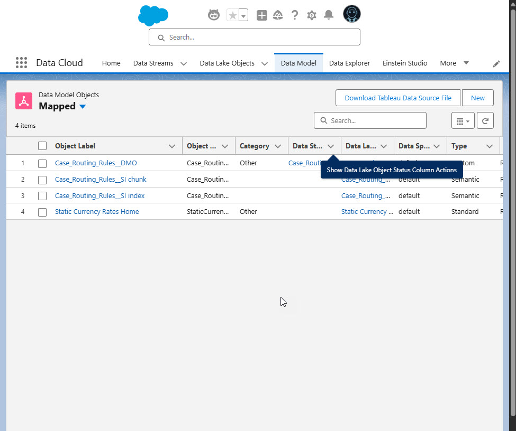Click the pink Data Model Objects icon
The height and width of the screenshot is (431, 516).
pos(24,101)
